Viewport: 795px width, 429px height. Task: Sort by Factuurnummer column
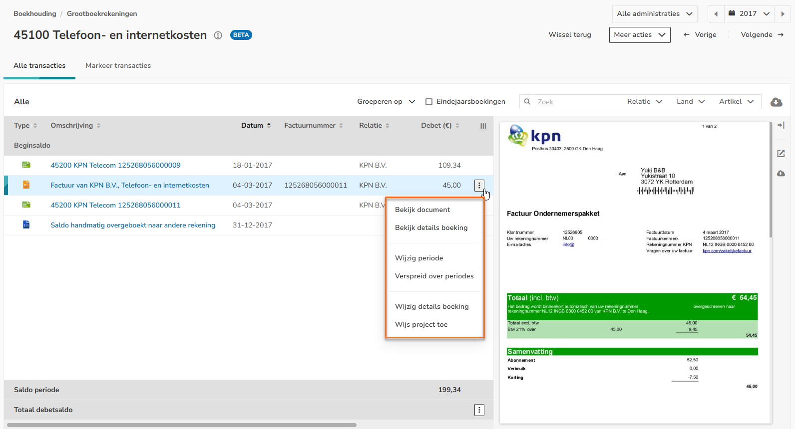pos(314,126)
